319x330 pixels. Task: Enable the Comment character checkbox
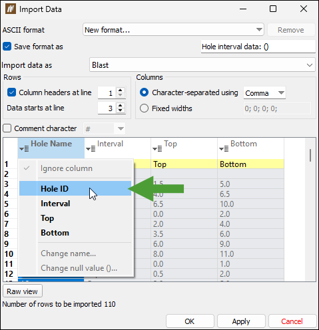(x=7, y=128)
